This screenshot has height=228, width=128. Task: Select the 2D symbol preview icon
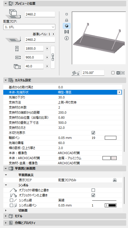click(x=67, y=14)
